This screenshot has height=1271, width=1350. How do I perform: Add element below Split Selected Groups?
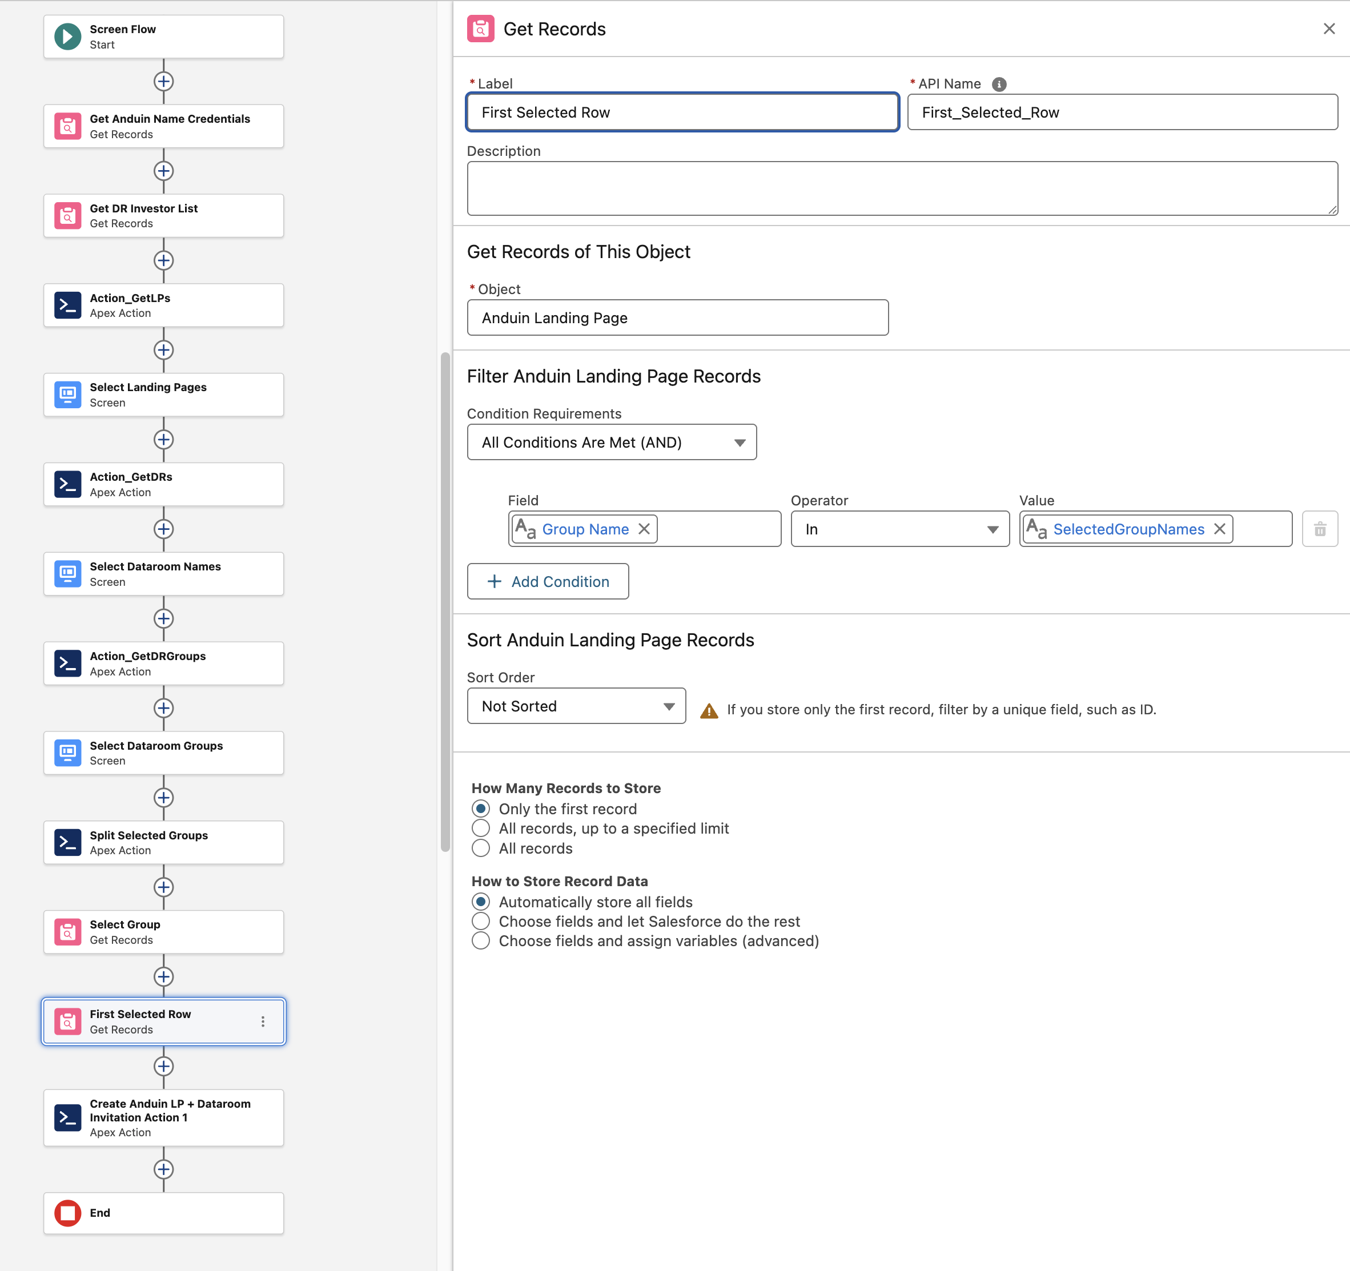coord(164,887)
